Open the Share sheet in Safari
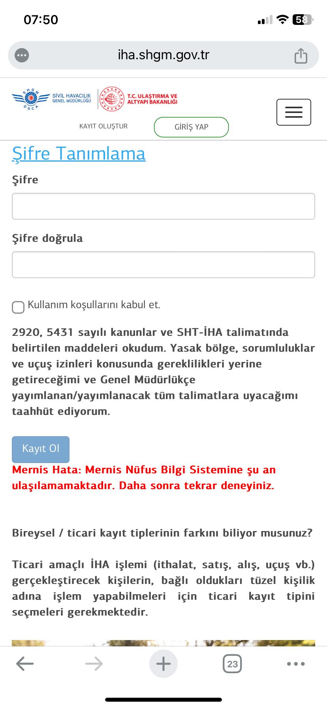 click(x=301, y=55)
